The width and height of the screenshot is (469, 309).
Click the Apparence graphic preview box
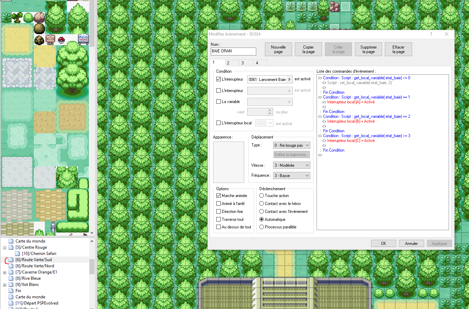(x=229, y=162)
